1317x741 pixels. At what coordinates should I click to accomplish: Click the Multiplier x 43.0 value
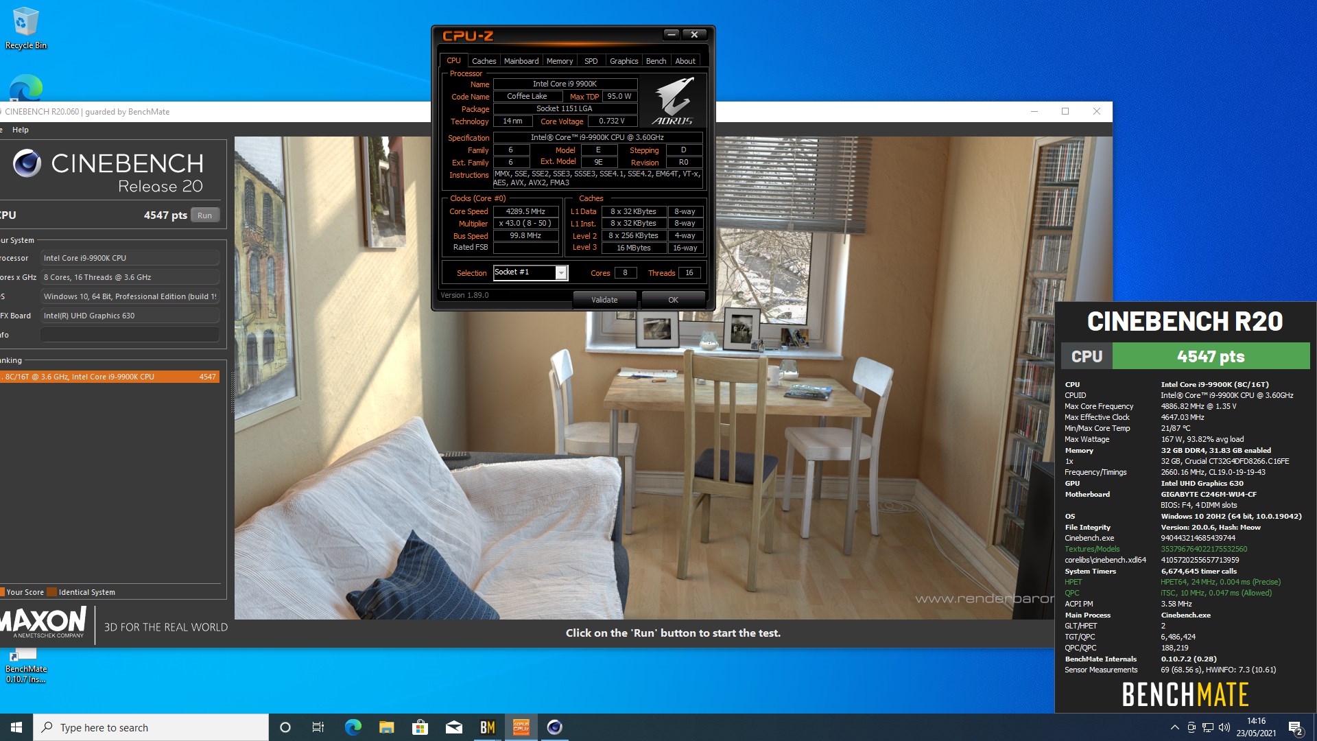[x=525, y=224]
